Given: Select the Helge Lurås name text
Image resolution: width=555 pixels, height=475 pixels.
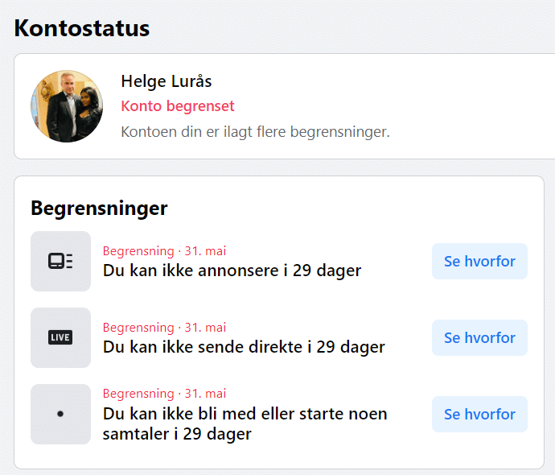Looking at the screenshot, I should (x=166, y=81).
